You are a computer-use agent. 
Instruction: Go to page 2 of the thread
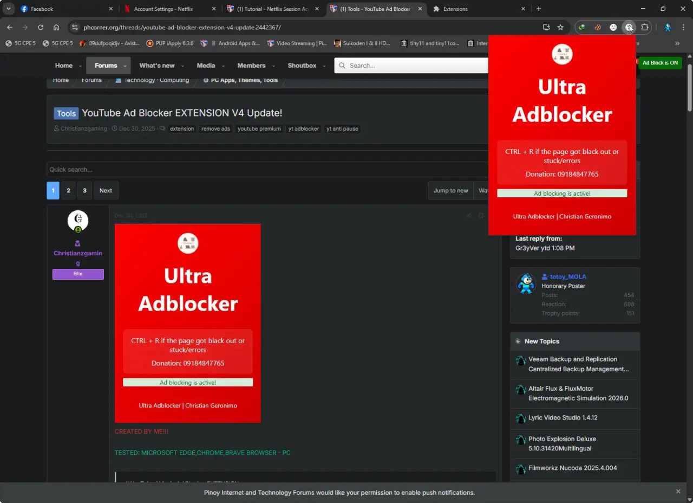[x=68, y=190]
